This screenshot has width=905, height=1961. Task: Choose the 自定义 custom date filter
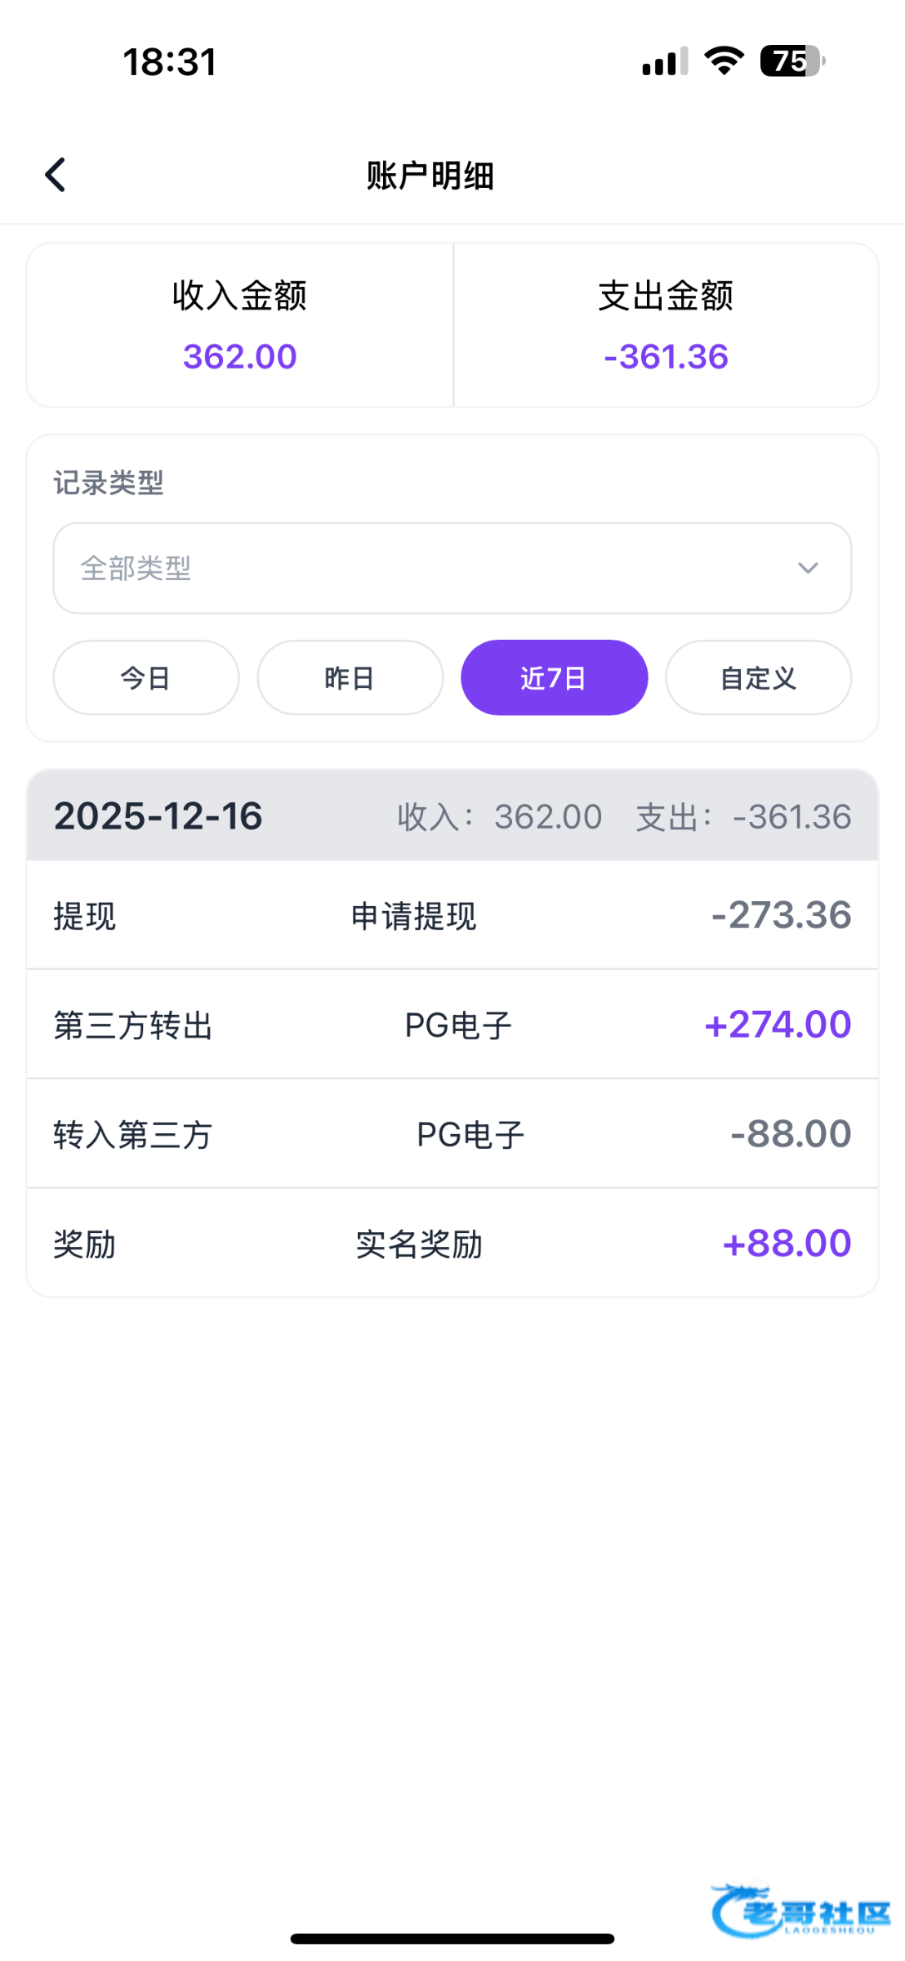tap(759, 677)
